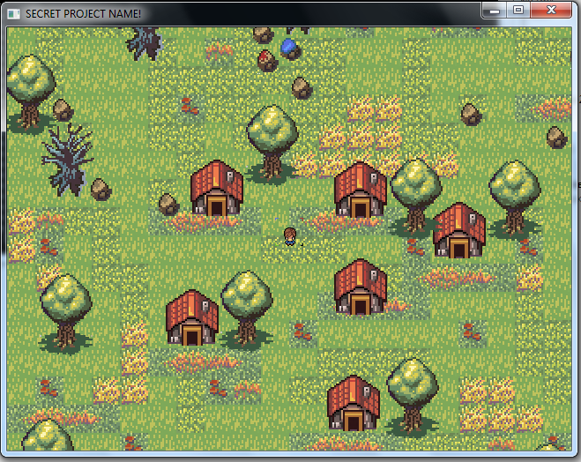Click the SECRET PROJECT NAME! title text
581x462 pixels.
83,14
